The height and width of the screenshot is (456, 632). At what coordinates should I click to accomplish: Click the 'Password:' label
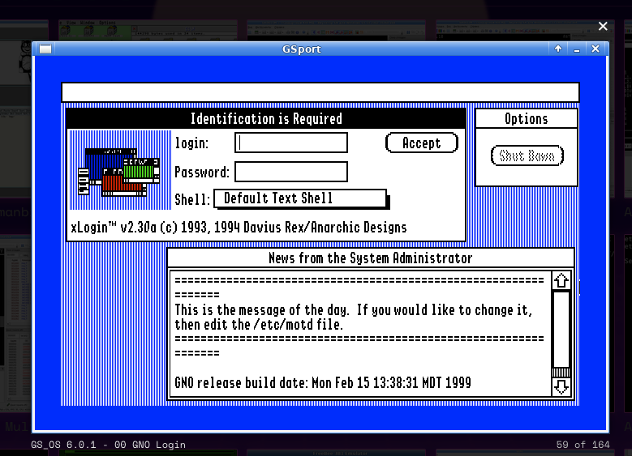pyautogui.click(x=202, y=173)
